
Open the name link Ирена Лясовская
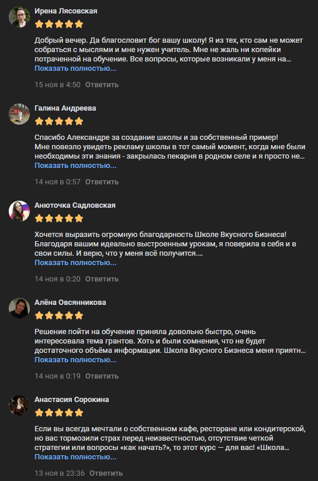click(x=66, y=11)
